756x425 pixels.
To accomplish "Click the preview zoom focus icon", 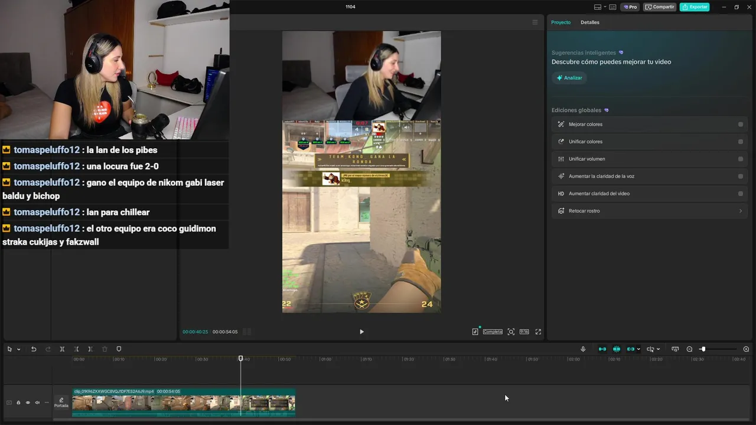I will pyautogui.click(x=511, y=332).
